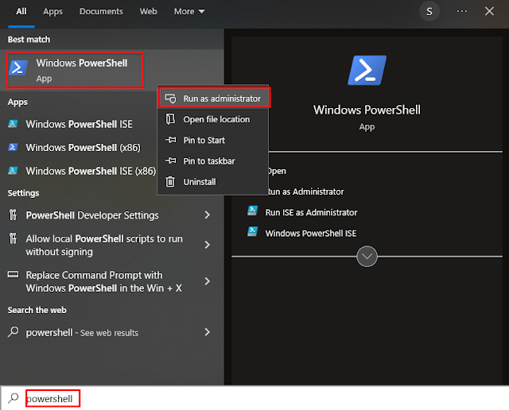Click Open in the preview pane
Image resolution: width=509 pixels, height=410 pixels.
277,171
